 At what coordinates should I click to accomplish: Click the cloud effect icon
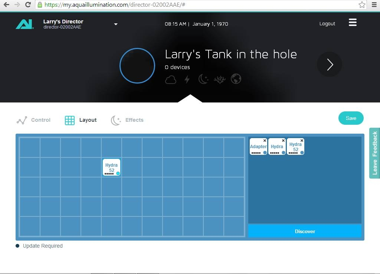(171, 79)
